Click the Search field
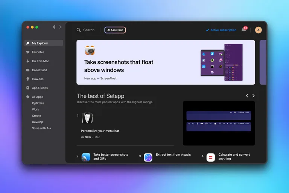 tap(86, 30)
